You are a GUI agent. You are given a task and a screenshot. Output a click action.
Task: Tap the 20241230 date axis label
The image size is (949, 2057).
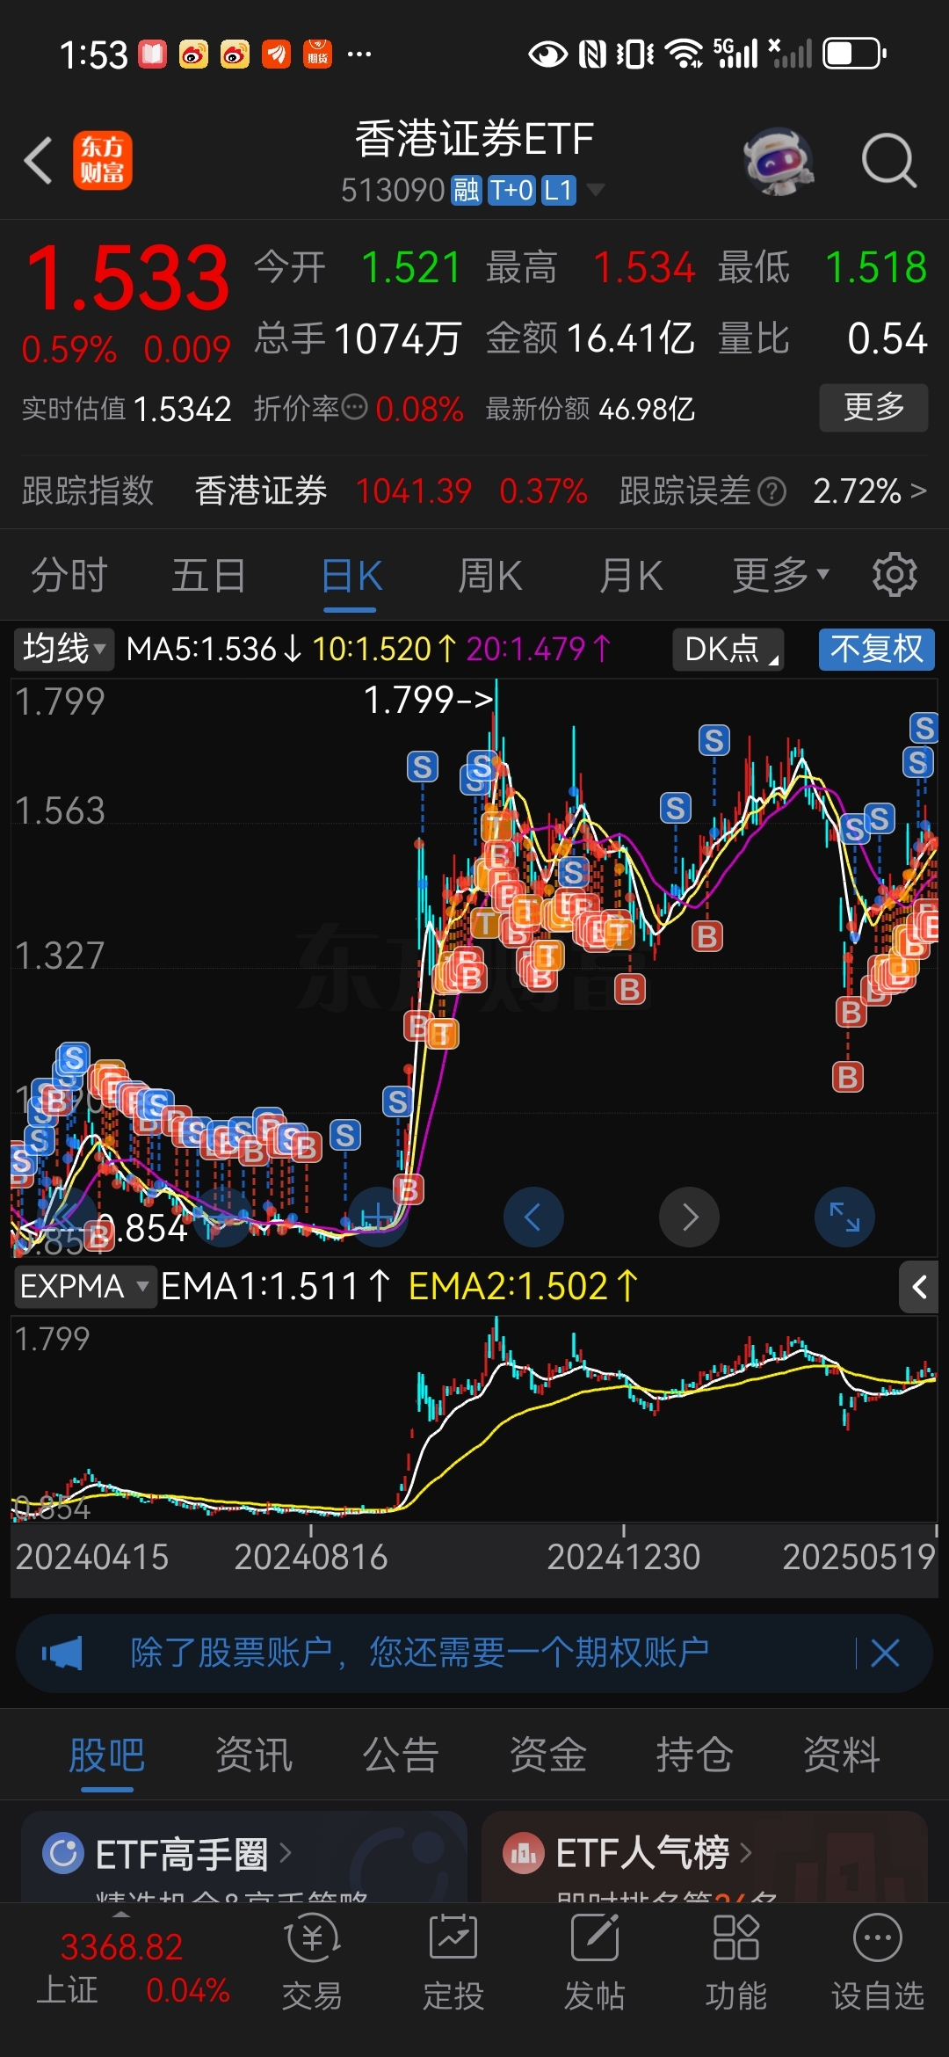click(624, 1557)
